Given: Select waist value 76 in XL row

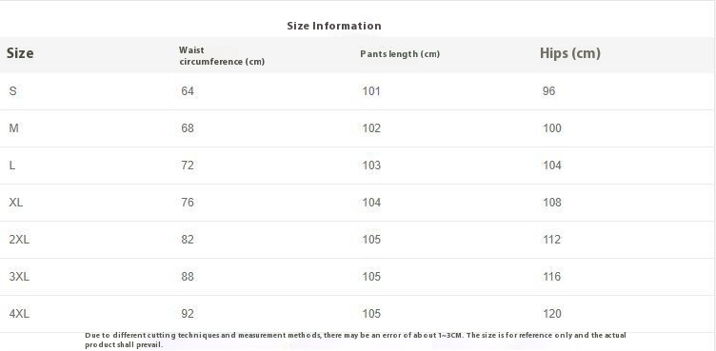Looking at the screenshot, I should [188, 203].
